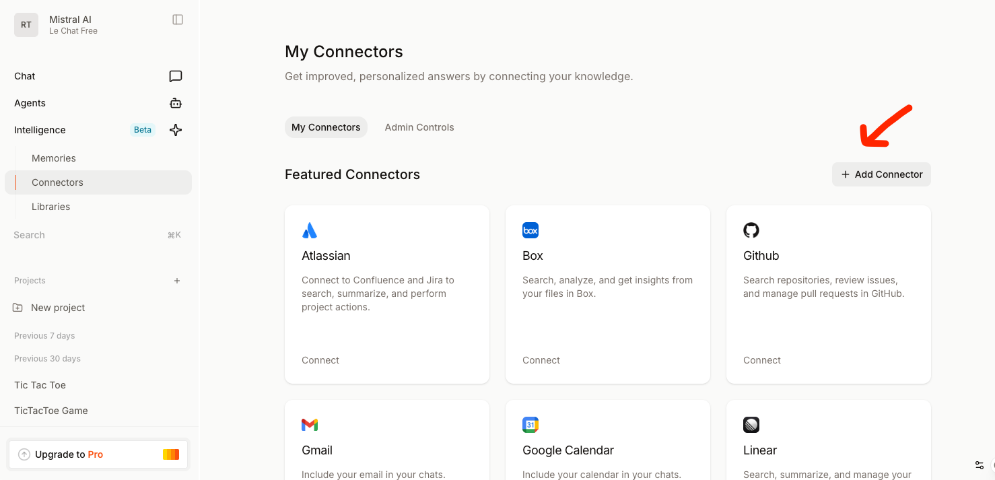Click the Search field in the sidebar
Image resolution: width=995 pixels, height=480 pixels.
[81, 234]
